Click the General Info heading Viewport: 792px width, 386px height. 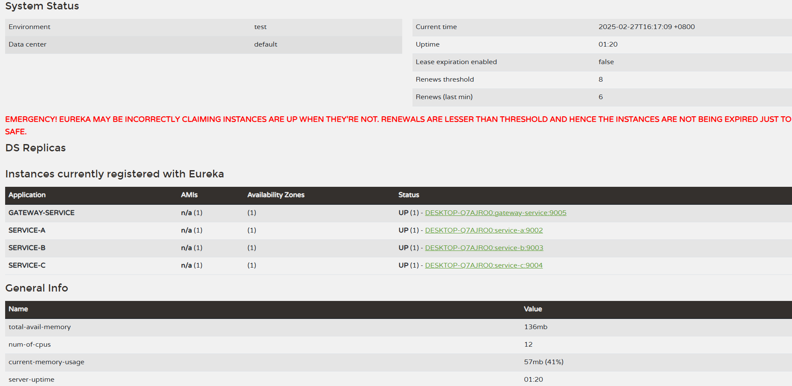click(x=37, y=288)
